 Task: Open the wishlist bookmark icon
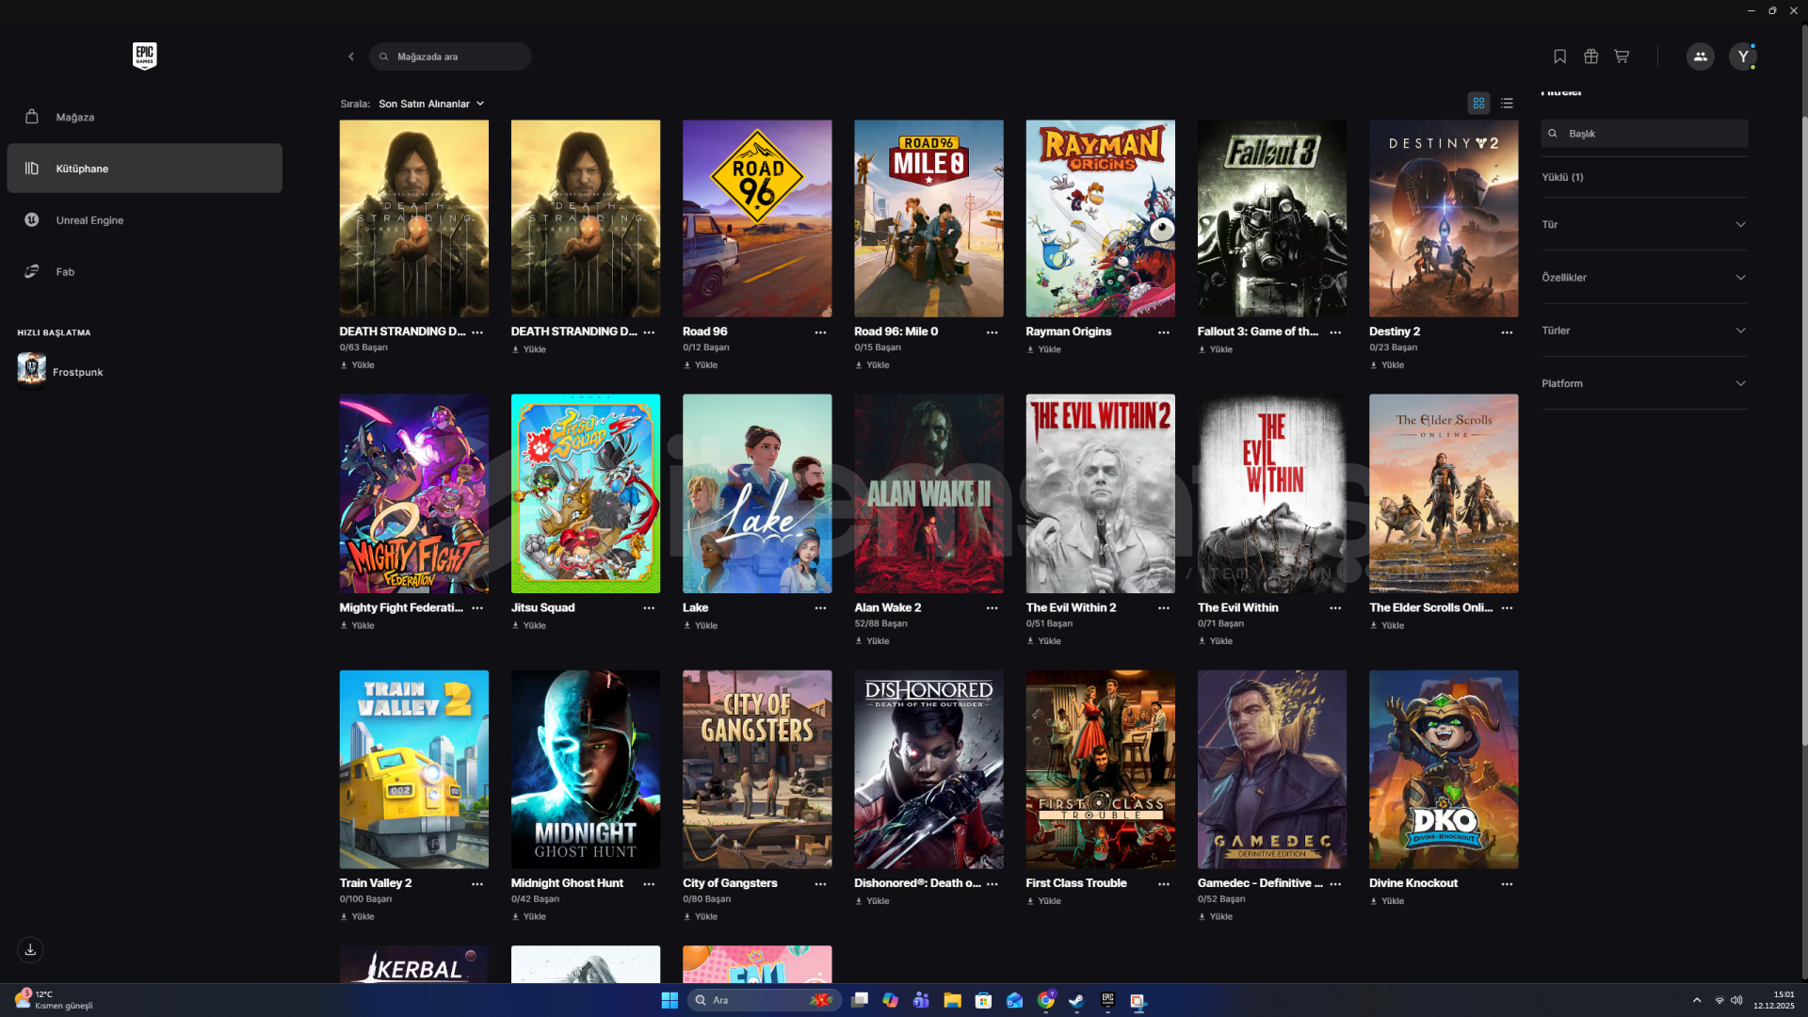(1559, 56)
